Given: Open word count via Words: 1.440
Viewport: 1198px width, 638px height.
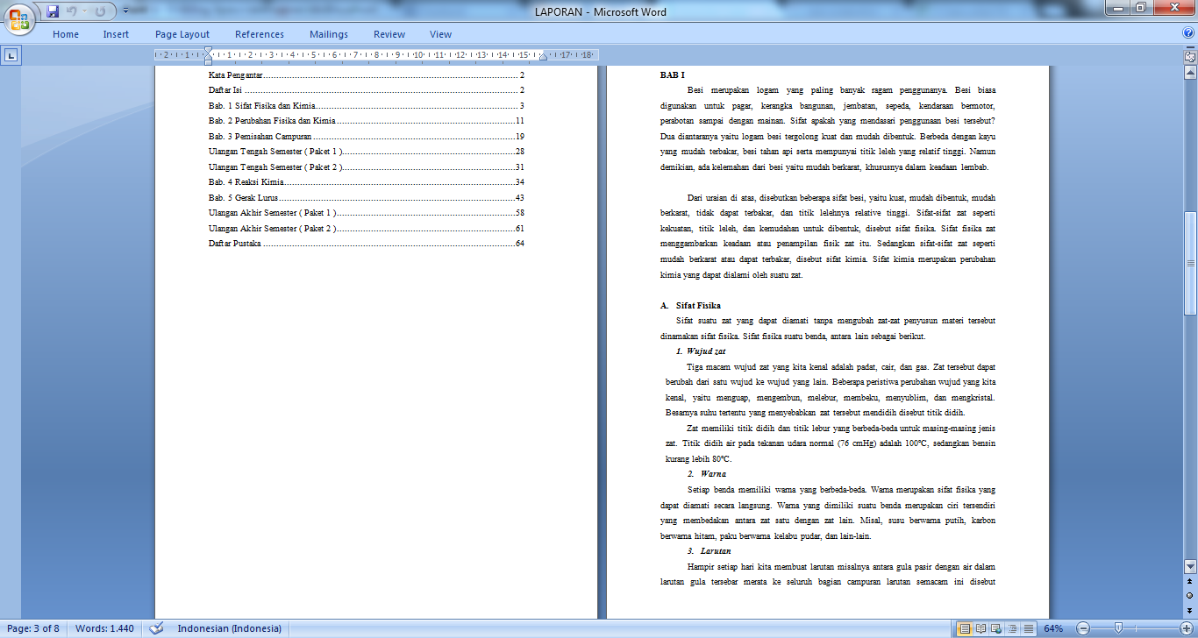Looking at the screenshot, I should tap(104, 628).
